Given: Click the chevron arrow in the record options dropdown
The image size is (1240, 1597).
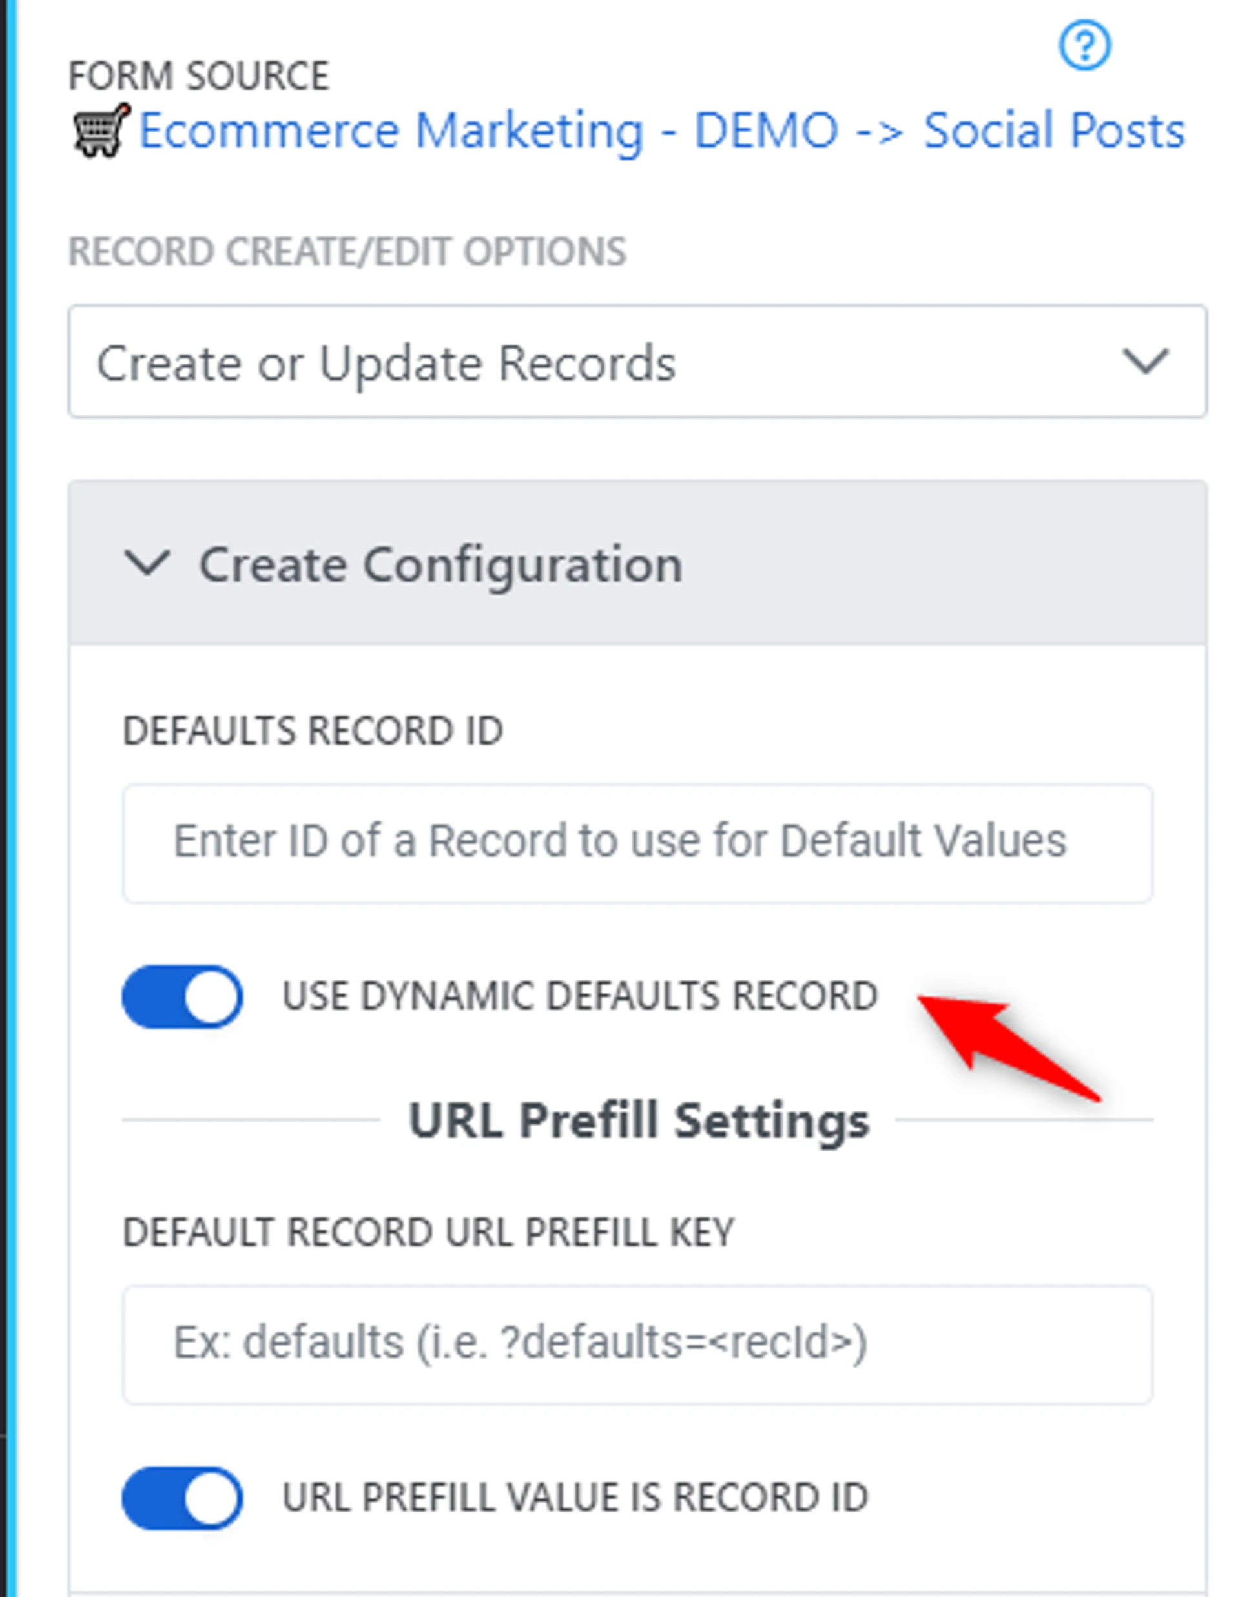Looking at the screenshot, I should coord(1144,361).
